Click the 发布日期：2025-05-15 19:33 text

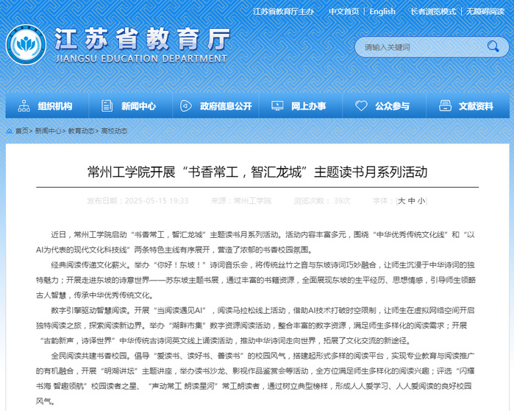point(138,200)
